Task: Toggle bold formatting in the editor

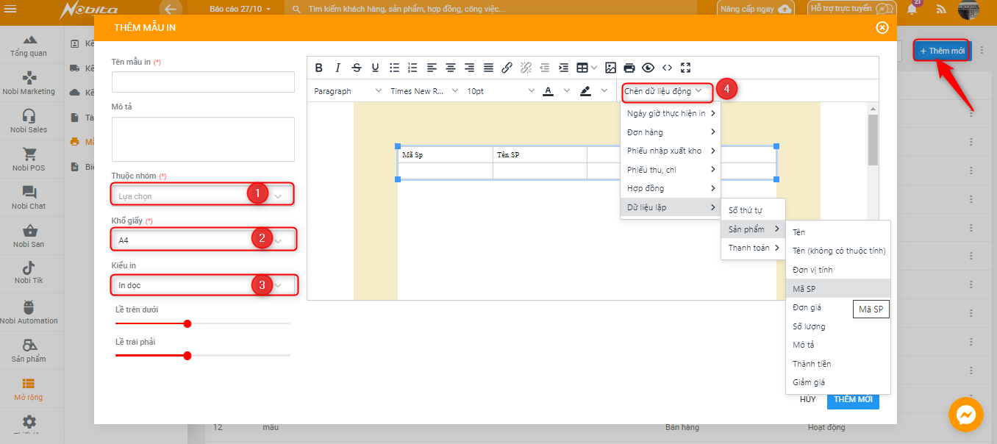Action: [x=319, y=68]
